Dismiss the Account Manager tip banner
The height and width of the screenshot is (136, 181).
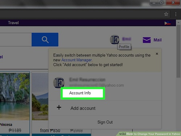pyautogui.click(x=157, y=54)
